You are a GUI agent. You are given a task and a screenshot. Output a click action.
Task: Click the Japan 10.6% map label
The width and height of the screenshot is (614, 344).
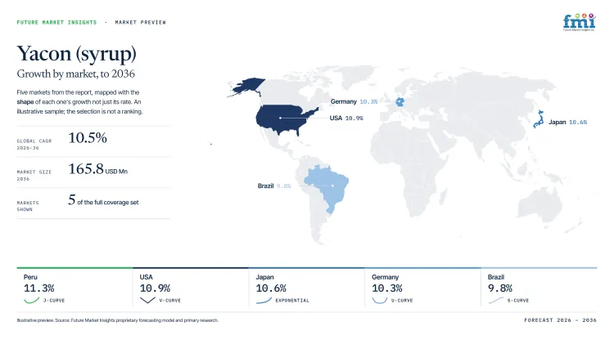coord(567,122)
